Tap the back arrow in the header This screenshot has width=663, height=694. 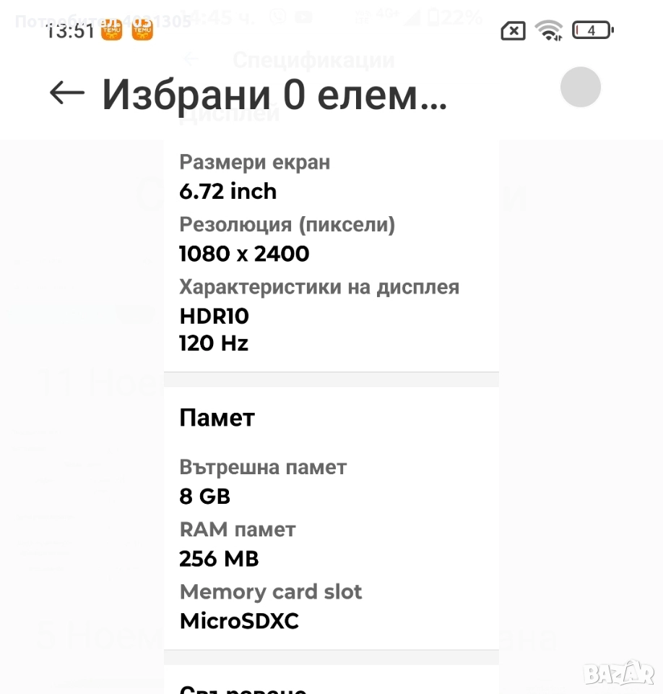pos(67,93)
